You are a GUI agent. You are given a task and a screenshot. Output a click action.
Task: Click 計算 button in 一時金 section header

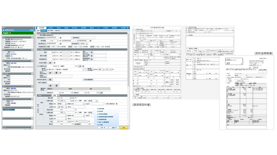pos(55,96)
